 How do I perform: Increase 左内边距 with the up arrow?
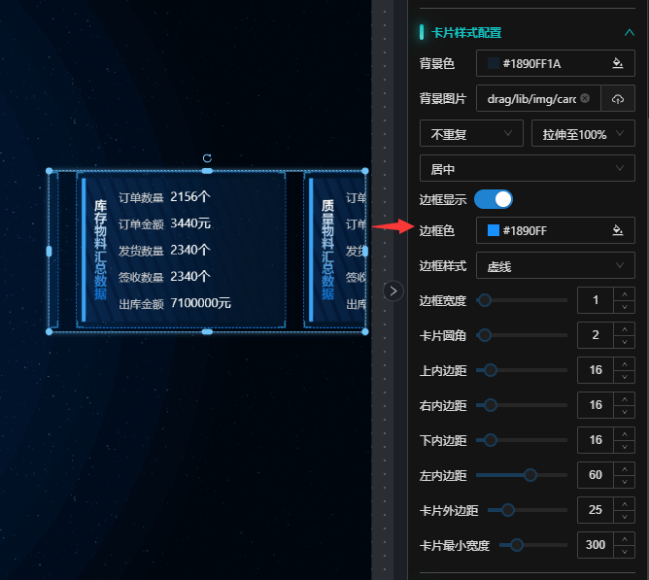pyautogui.click(x=625, y=469)
